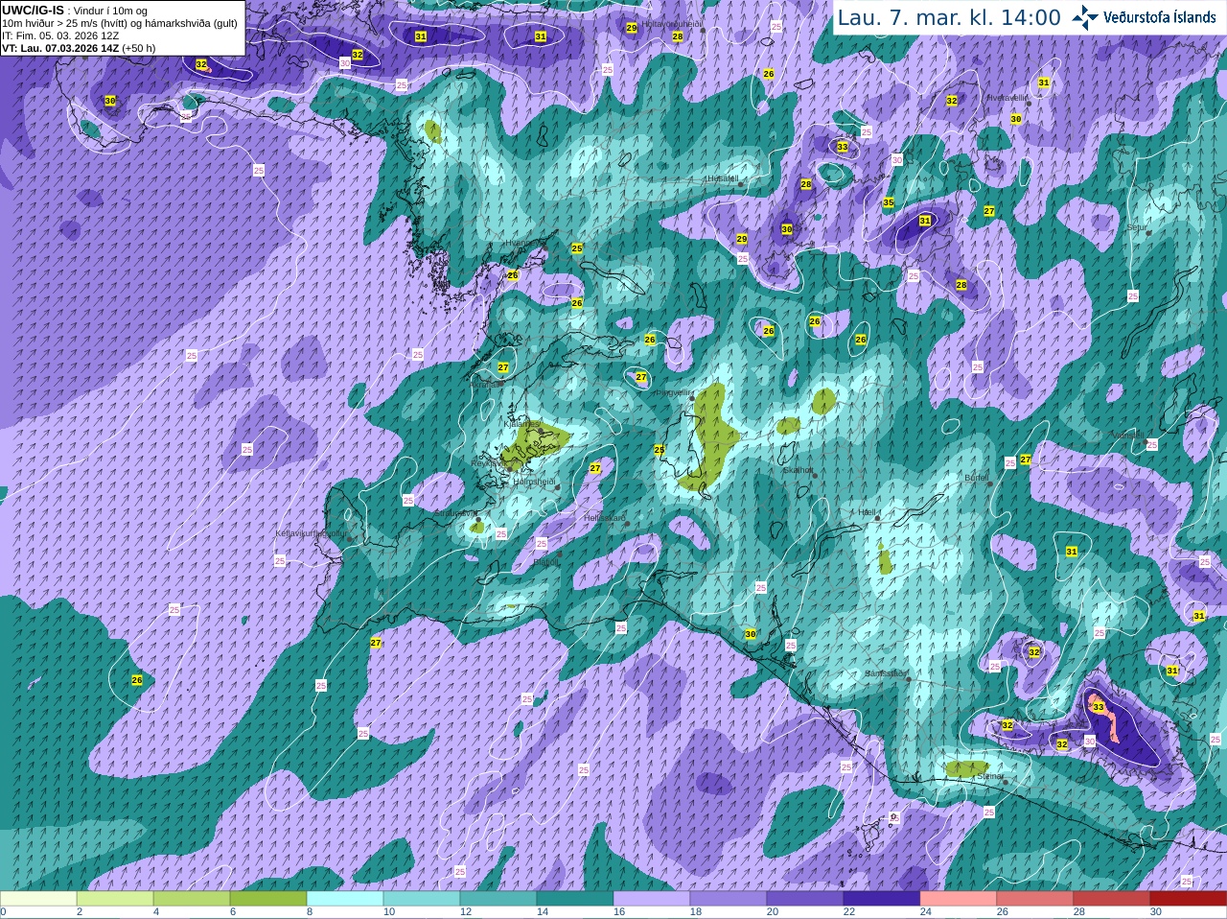Screen dimensions: 1227x919
Task: Click the yellow 27 marker beside Búrfell
Action: (1026, 459)
